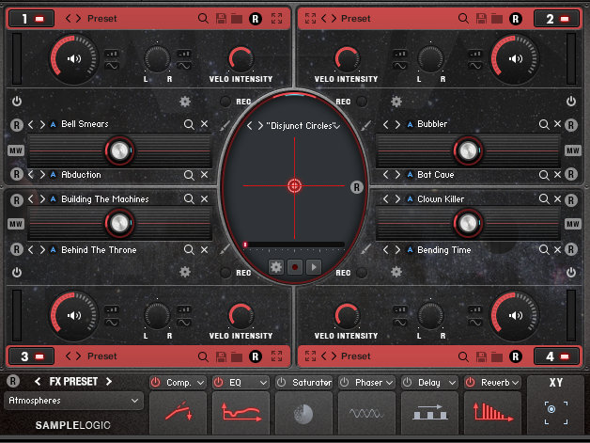Click core 1 volume knob
Image resolution: width=590 pixels, height=443 pixels.
[74, 58]
